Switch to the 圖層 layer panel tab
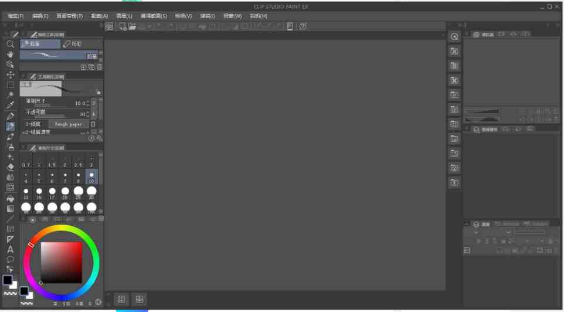This screenshot has width=564, height=312. pos(481,224)
